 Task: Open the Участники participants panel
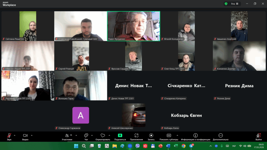[67, 136]
